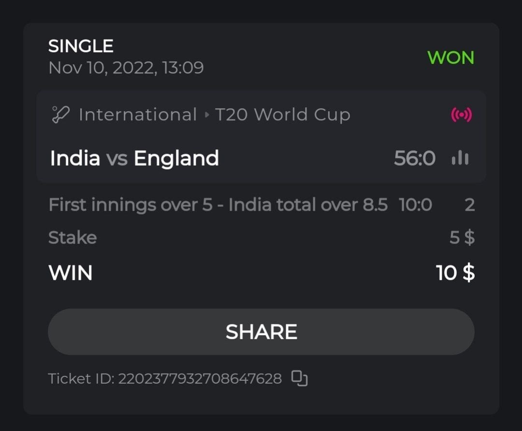522x431 pixels.
Task: Select the England team name
Action: [x=176, y=158]
